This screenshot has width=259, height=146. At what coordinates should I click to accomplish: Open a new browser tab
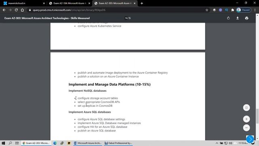(142, 3)
